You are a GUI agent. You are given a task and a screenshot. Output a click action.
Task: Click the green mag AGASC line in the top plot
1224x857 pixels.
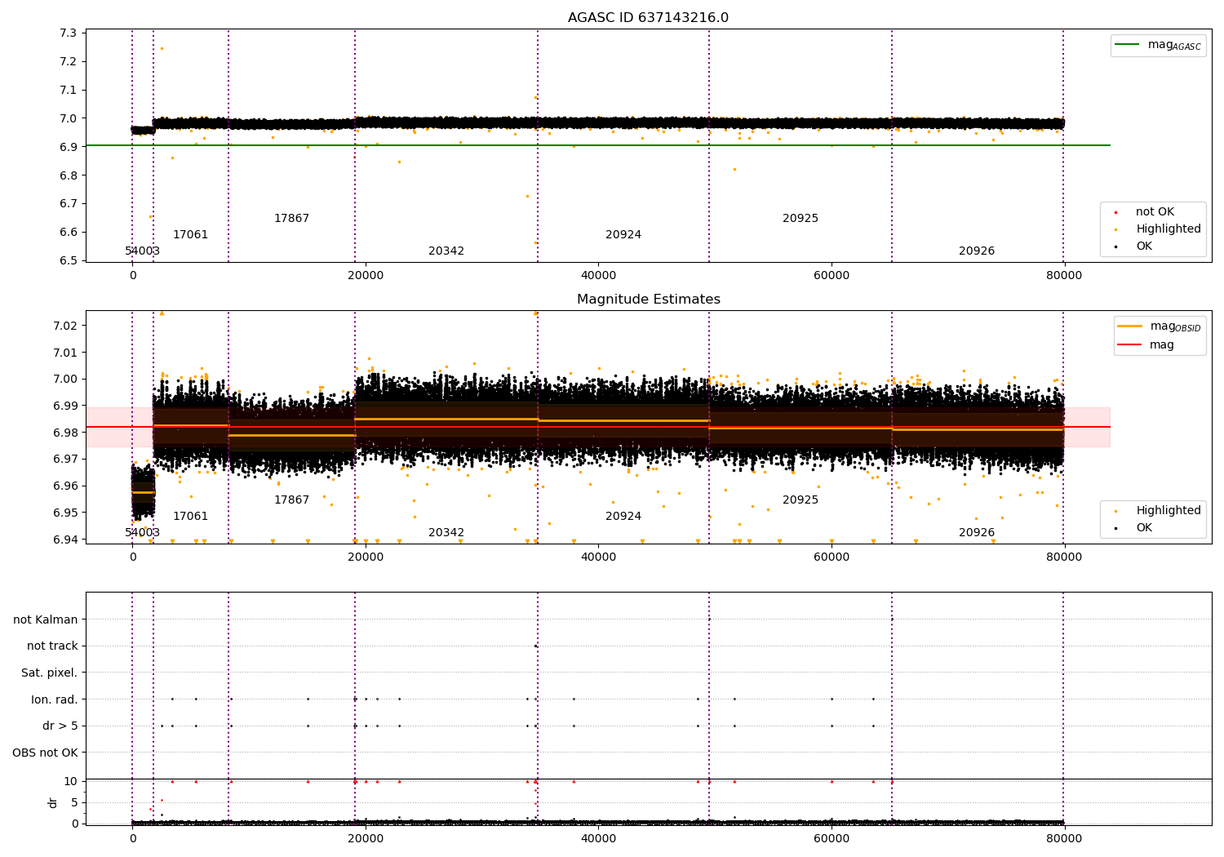point(598,145)
